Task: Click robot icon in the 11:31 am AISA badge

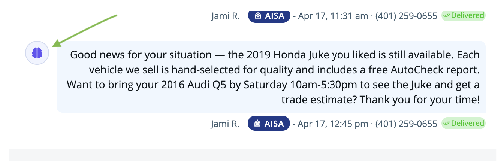Action: point(258,16)
